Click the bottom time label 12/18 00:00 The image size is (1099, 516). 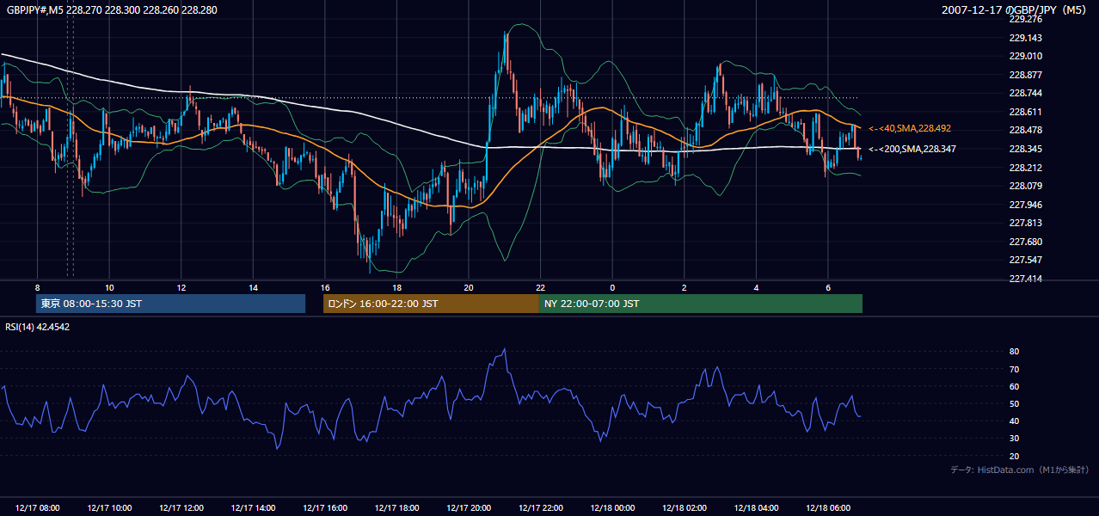pos(612,508)
